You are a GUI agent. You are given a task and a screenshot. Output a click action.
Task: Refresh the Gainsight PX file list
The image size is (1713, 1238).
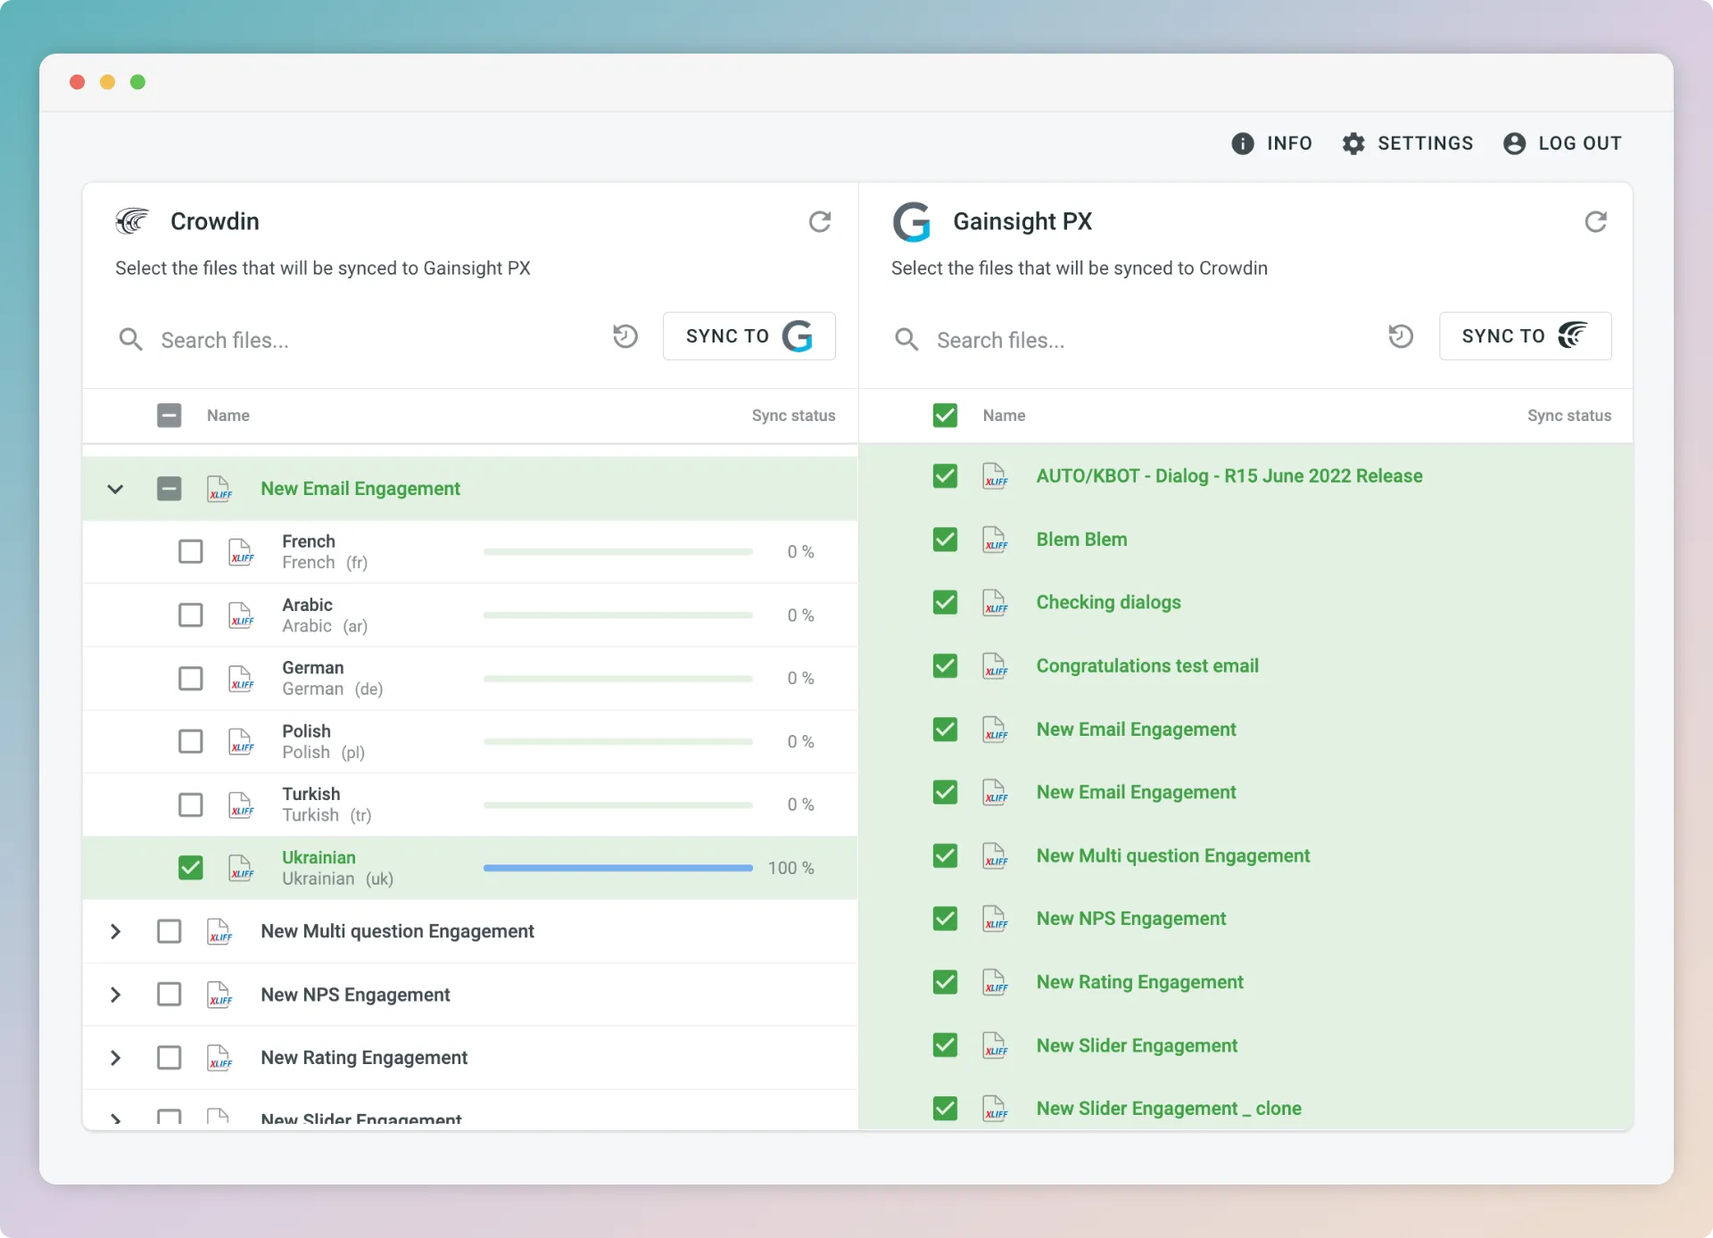tap(1595, 221)
